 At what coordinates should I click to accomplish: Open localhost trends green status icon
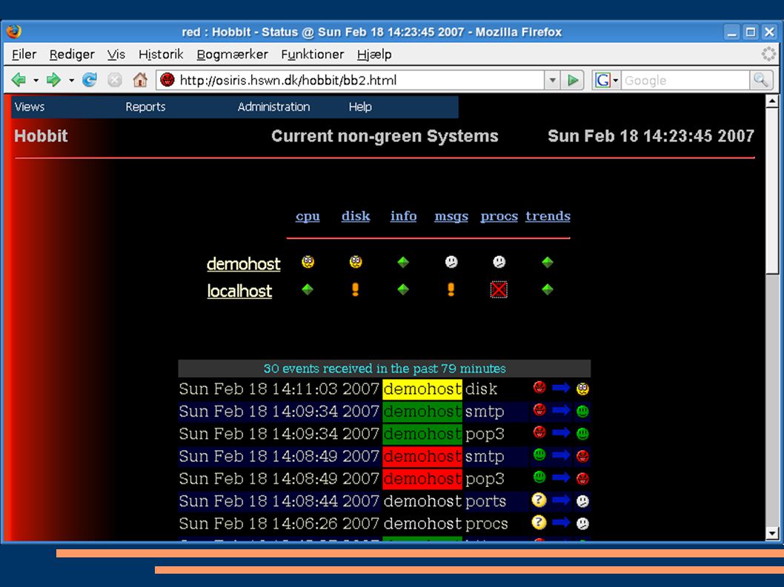pyautogui.click(x=548, y=289)
